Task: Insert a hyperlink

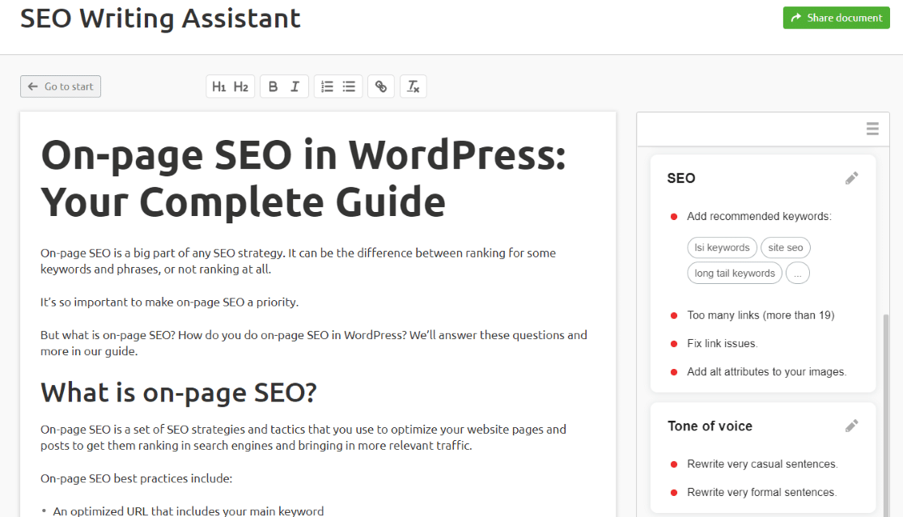Action: click(x=380, y=86)
